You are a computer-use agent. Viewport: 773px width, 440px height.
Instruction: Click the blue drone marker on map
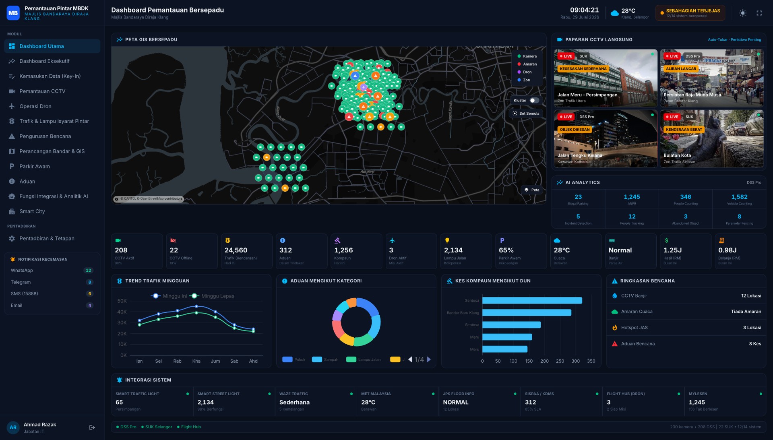point(355,75)
